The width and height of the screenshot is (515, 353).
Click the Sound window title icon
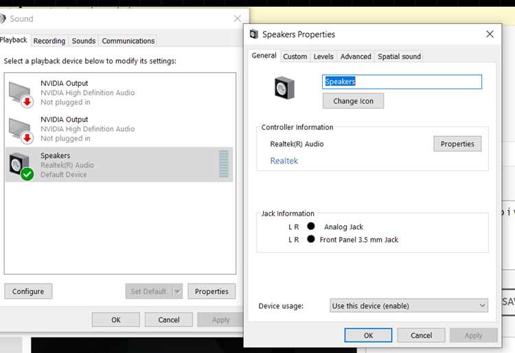[3, 19]
